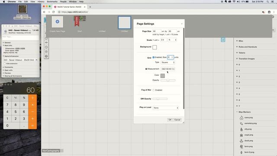Click the Calculator divide key

pyautogui.click(x=32, y=98)
